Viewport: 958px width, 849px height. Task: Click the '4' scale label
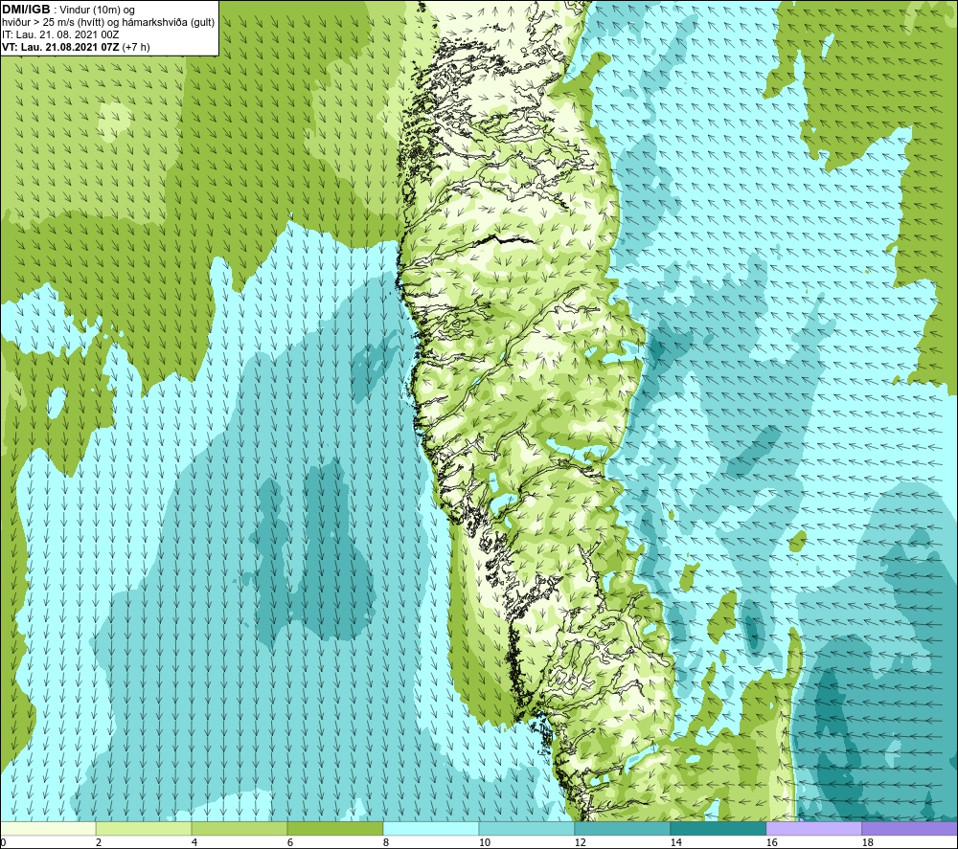tap(194, 843)
